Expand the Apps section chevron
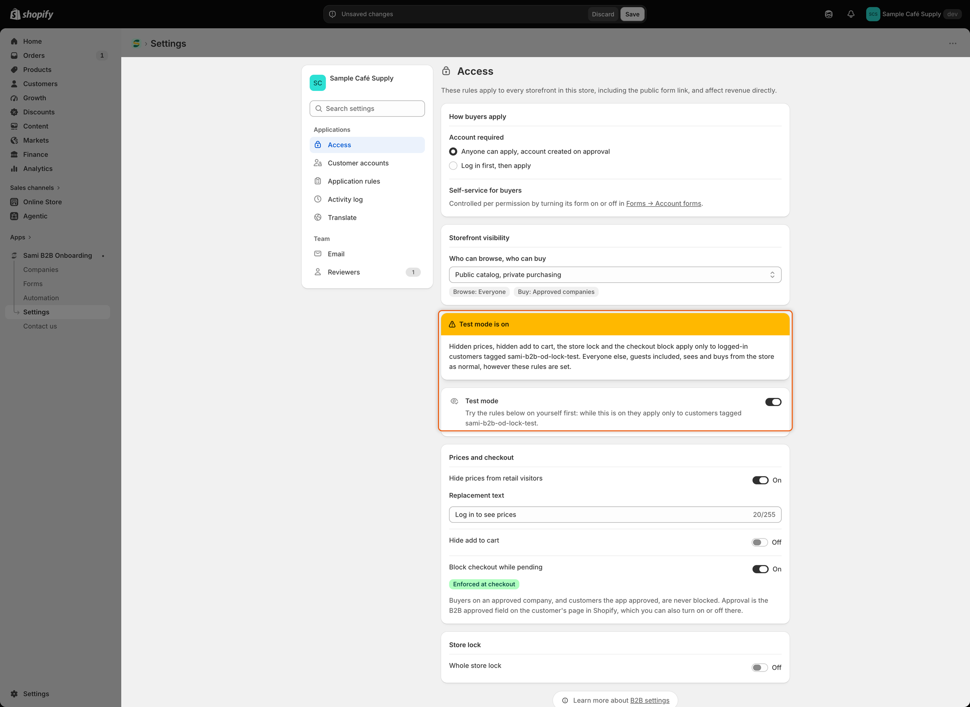 click(x=30, y=237)
